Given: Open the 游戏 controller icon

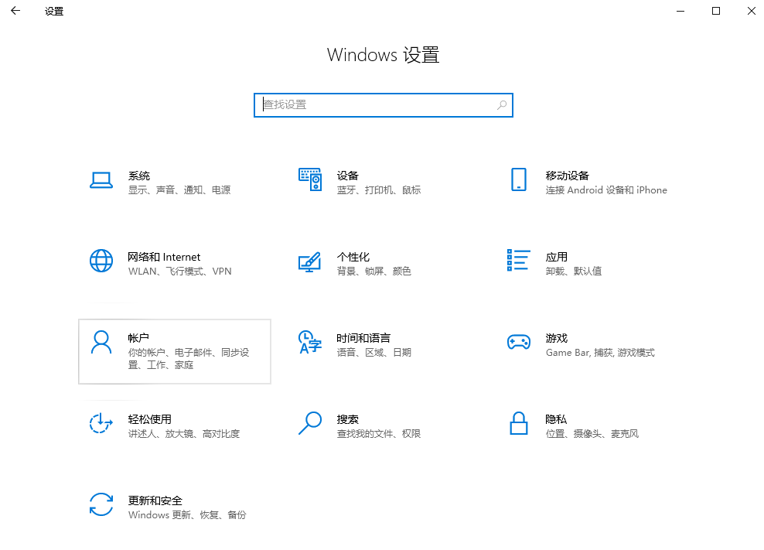Looking at the screenshot, I should coord(518,342).
